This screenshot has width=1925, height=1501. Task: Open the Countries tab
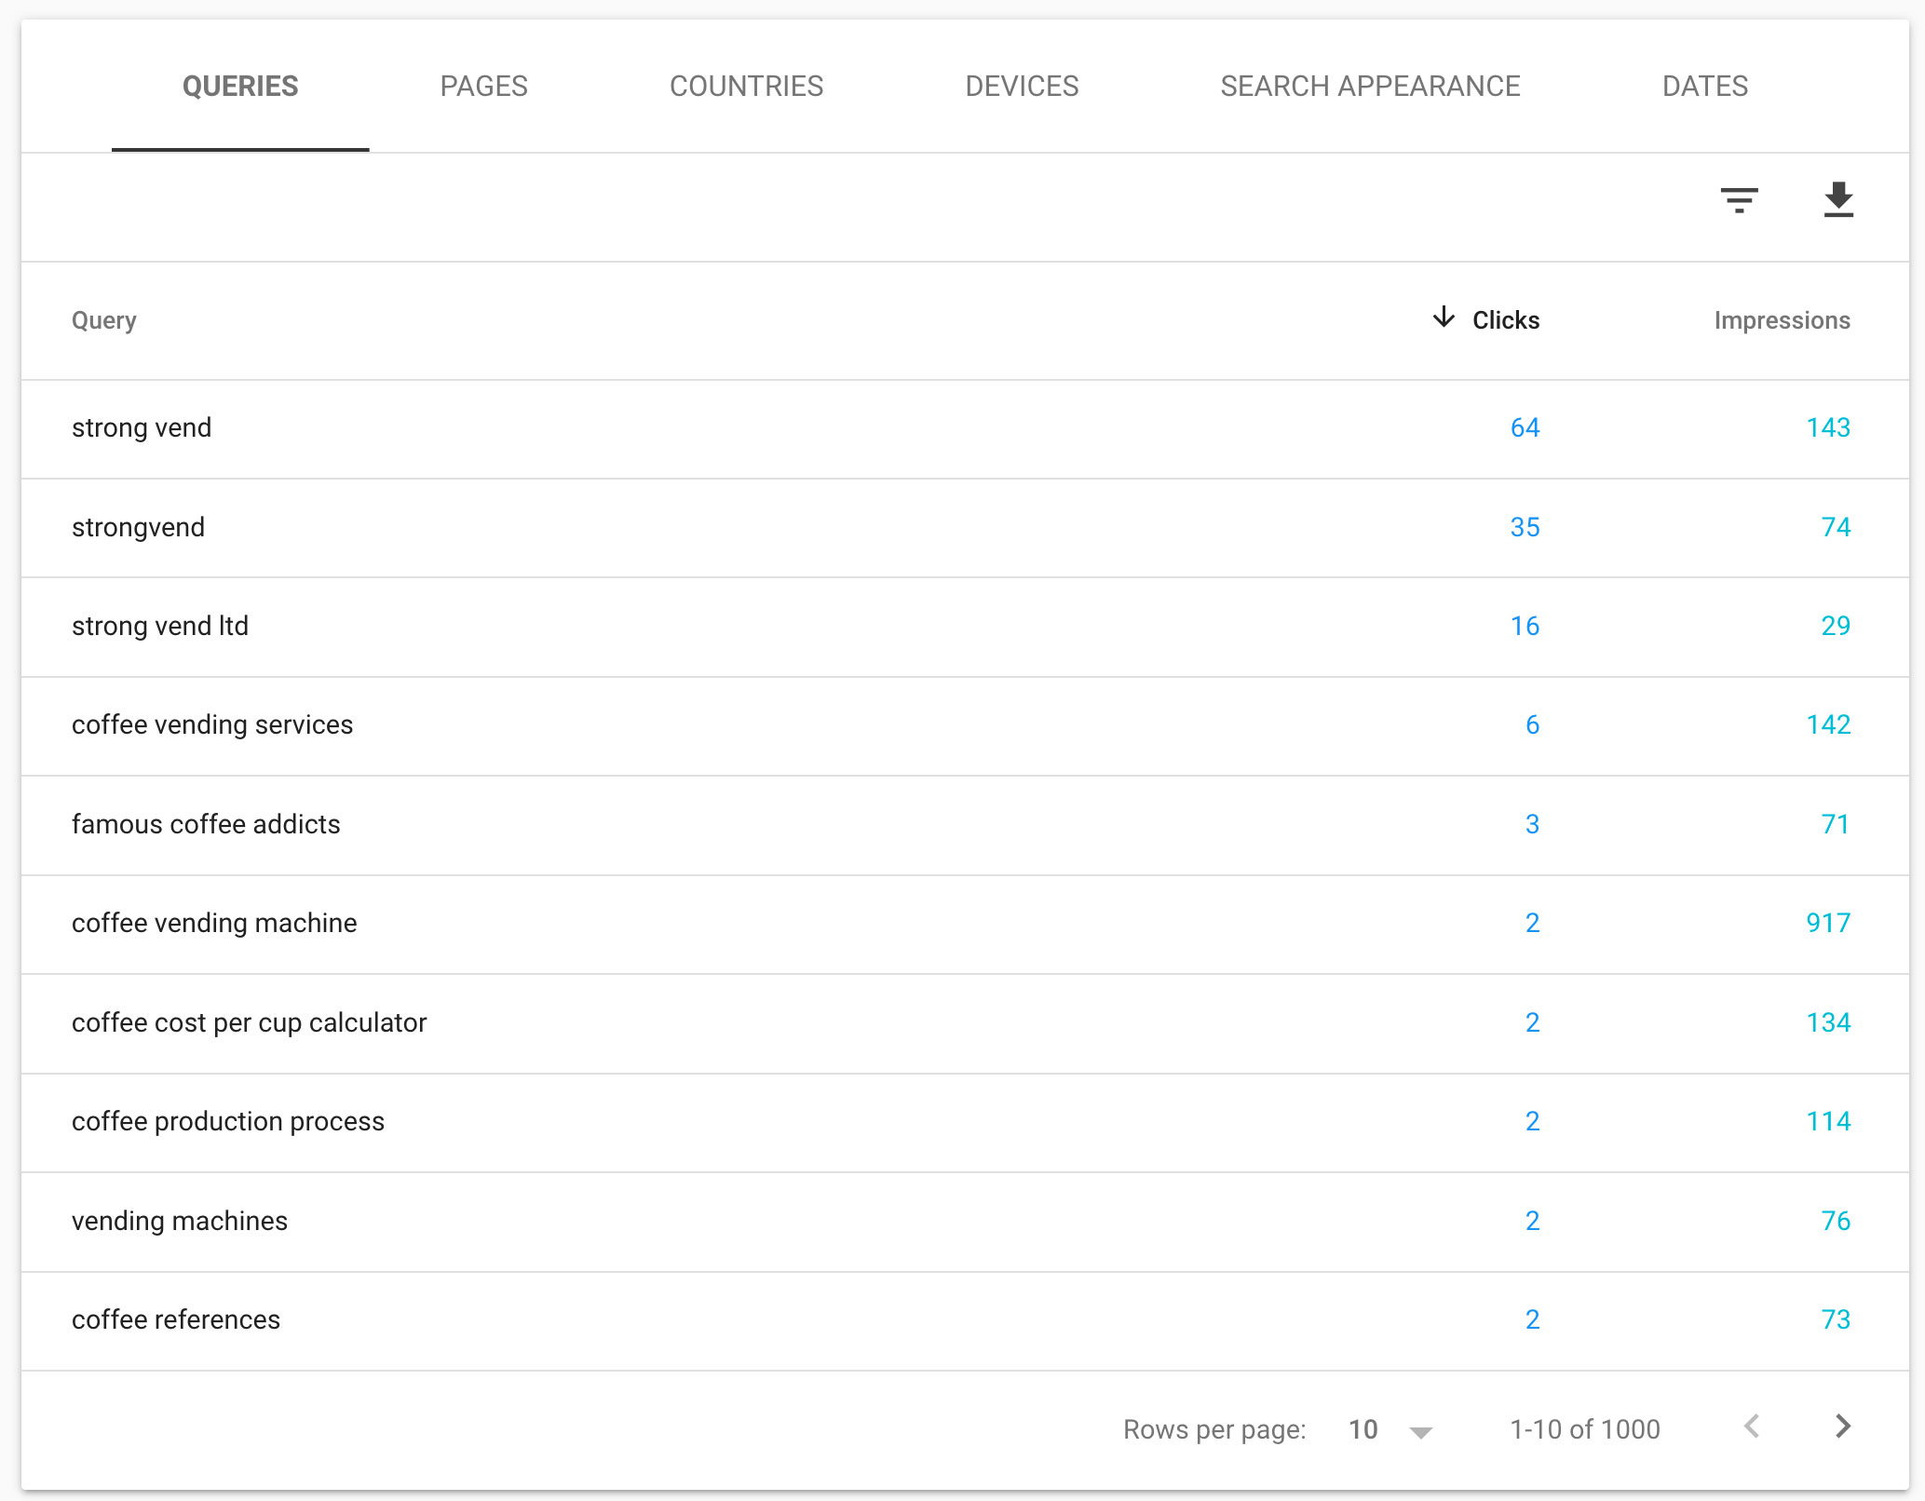point(746,86)
